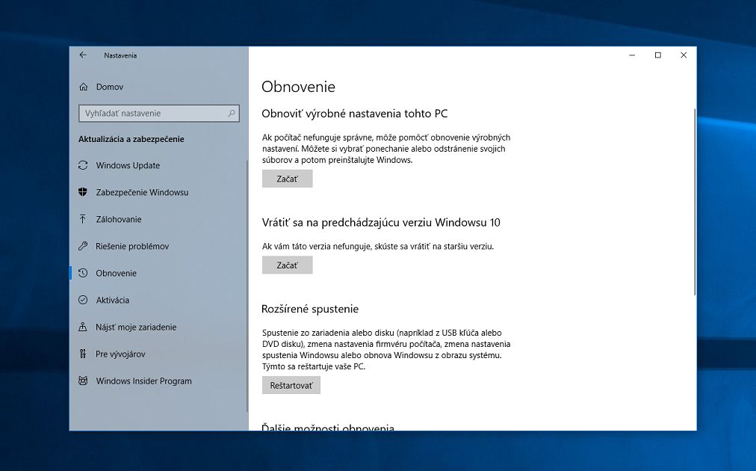
Task: Click the Pre vývojárov tools icon
Action: (x=83, y=354)
